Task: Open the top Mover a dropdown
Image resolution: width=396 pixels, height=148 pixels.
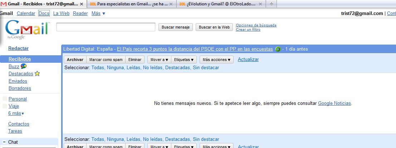Action: point(159,60)
